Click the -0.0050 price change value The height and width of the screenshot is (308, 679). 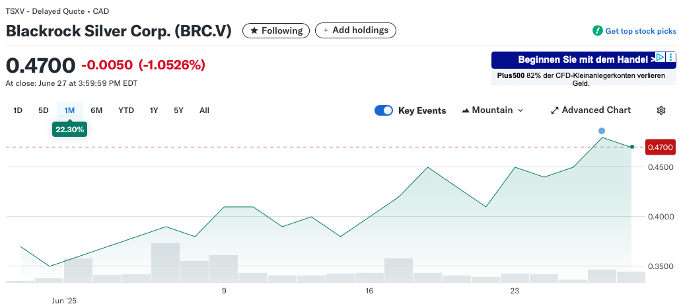point(107,65)
